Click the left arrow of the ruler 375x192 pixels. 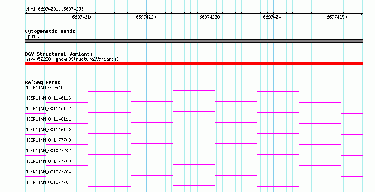pyautogui.click(x=26, y=14)
